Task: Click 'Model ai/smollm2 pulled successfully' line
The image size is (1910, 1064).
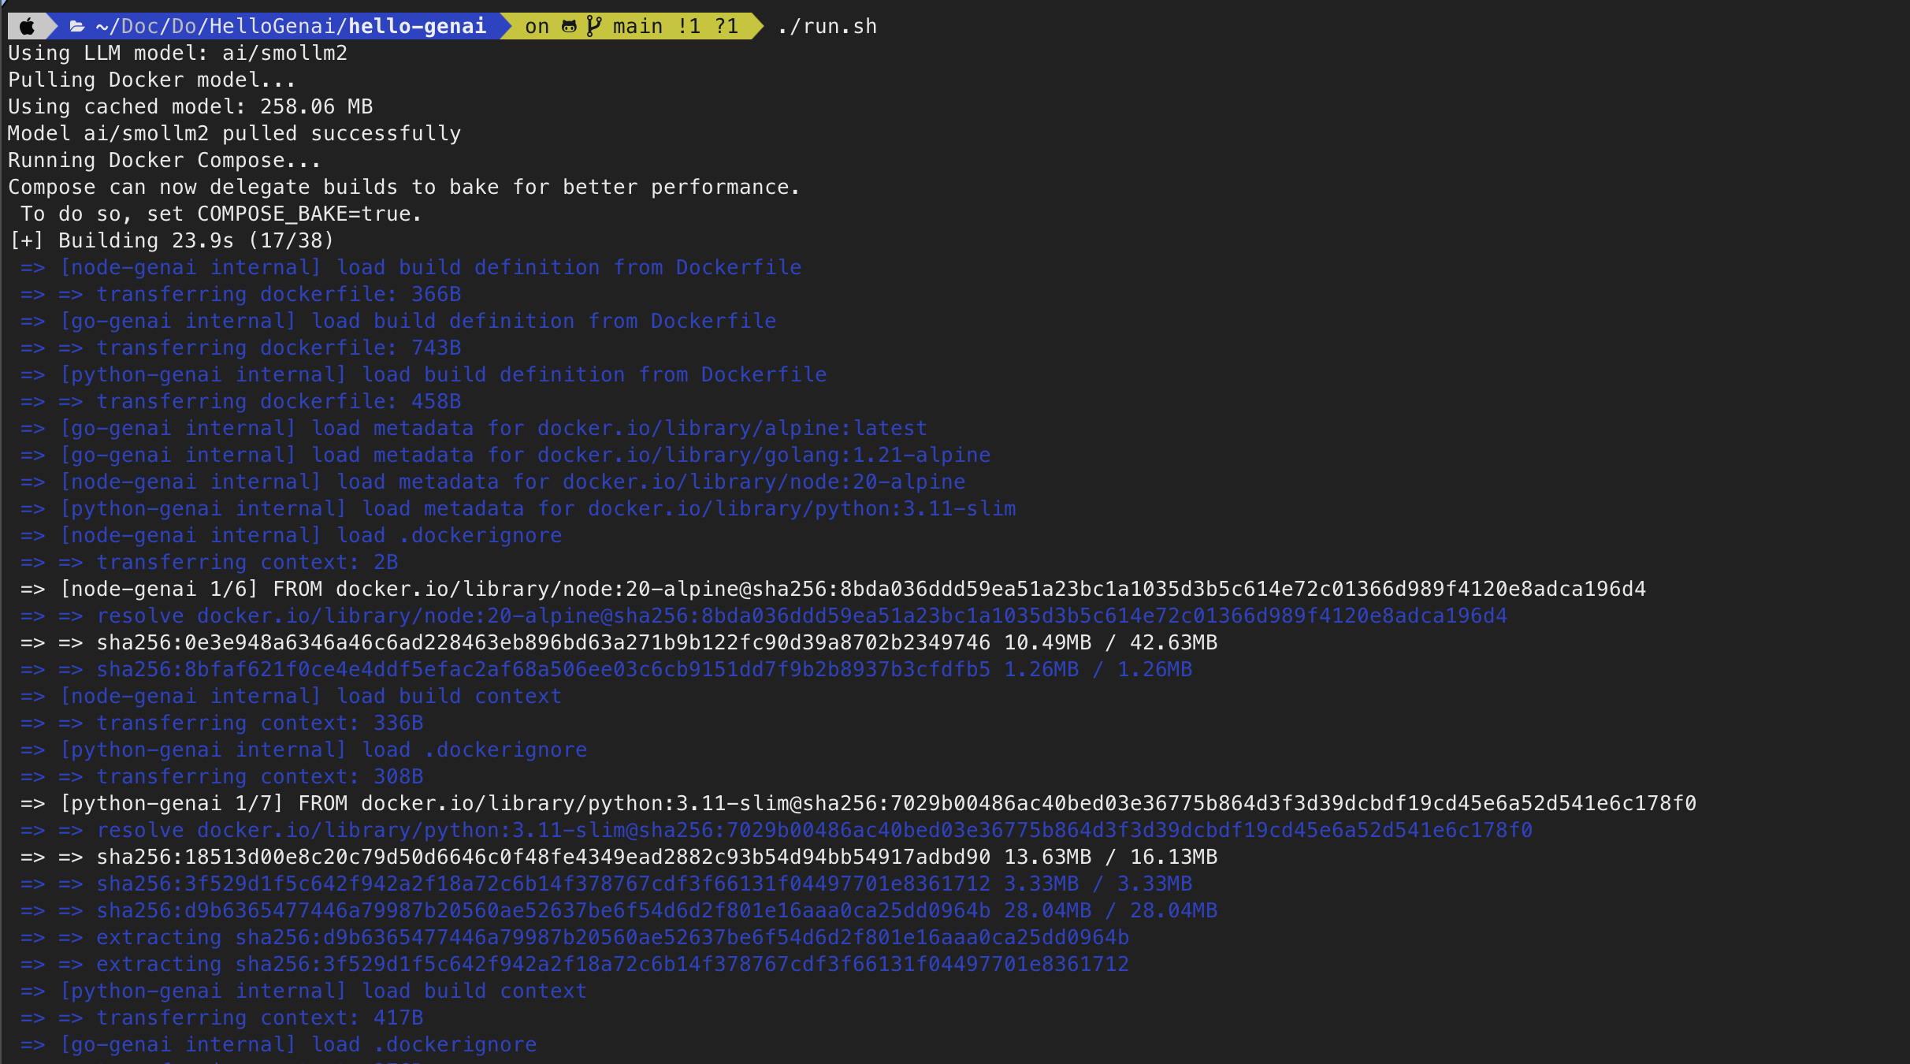Action: click(234, 134)
